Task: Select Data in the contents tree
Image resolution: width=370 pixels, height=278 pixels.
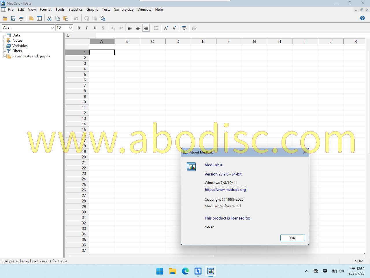Action: coord(16,35)
